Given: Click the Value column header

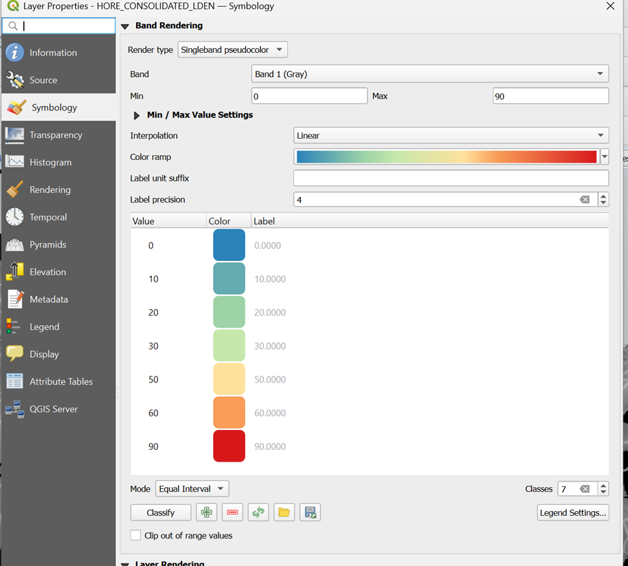Looking at the screenshot, I should tap(168, 221).
